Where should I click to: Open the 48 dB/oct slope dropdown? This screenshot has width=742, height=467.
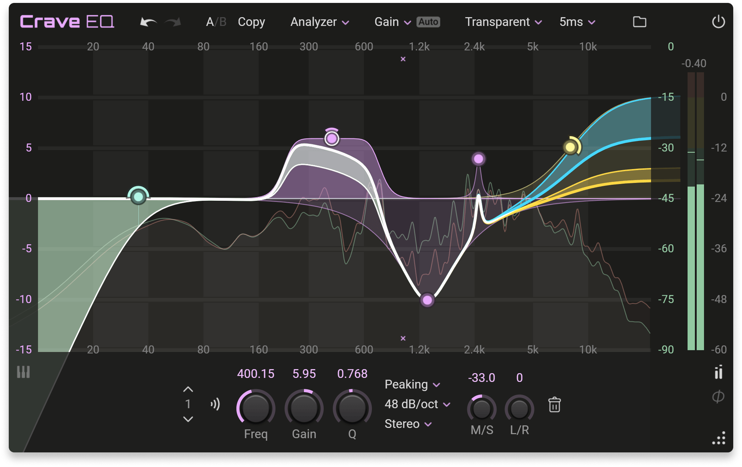(417, 404)
